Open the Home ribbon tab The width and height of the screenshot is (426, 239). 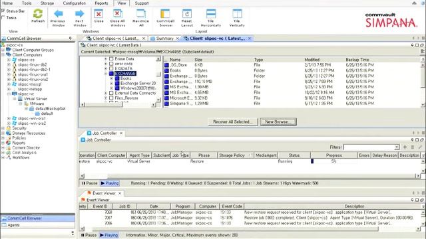pos(7,3)
